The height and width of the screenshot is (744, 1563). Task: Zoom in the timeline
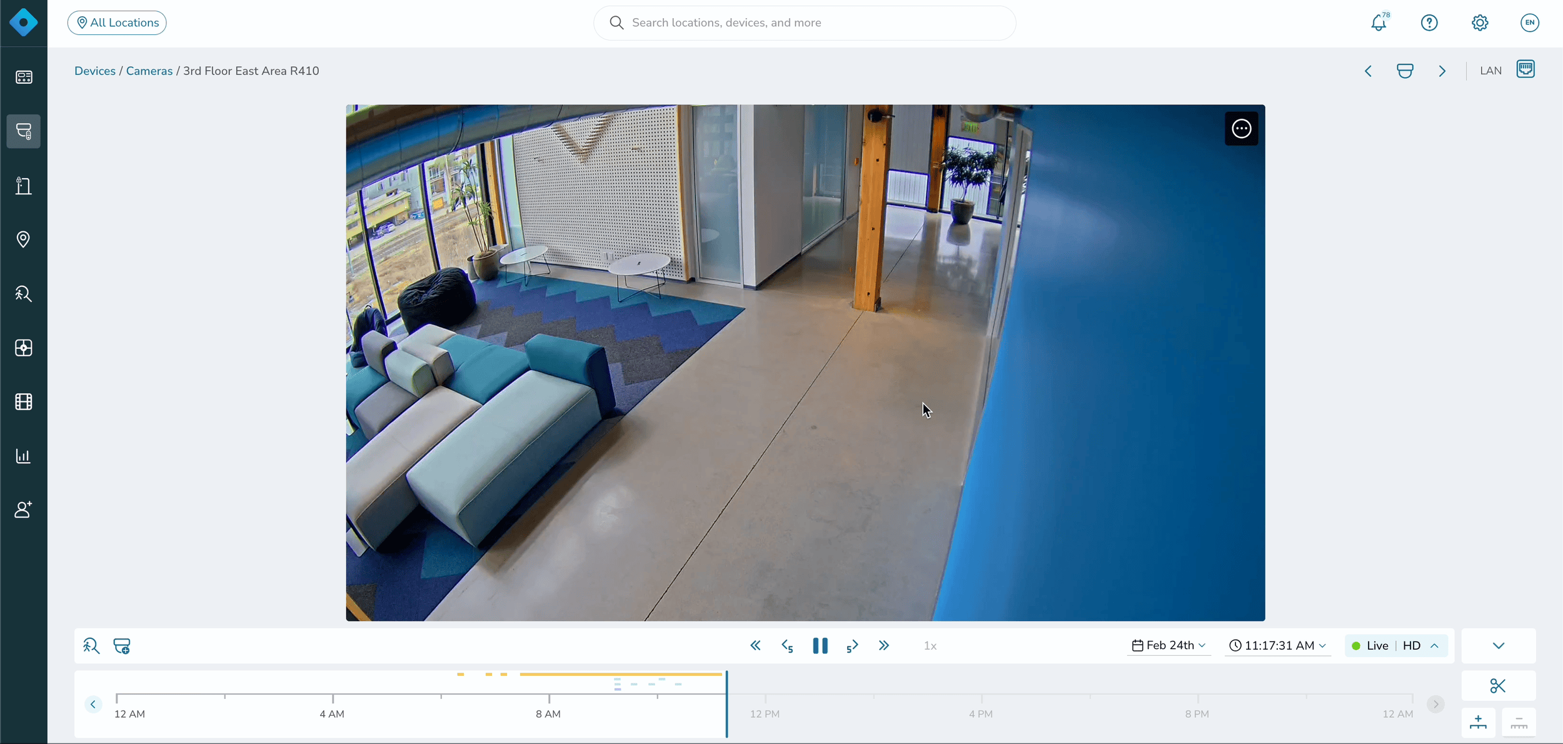(x=1479, y=722)
